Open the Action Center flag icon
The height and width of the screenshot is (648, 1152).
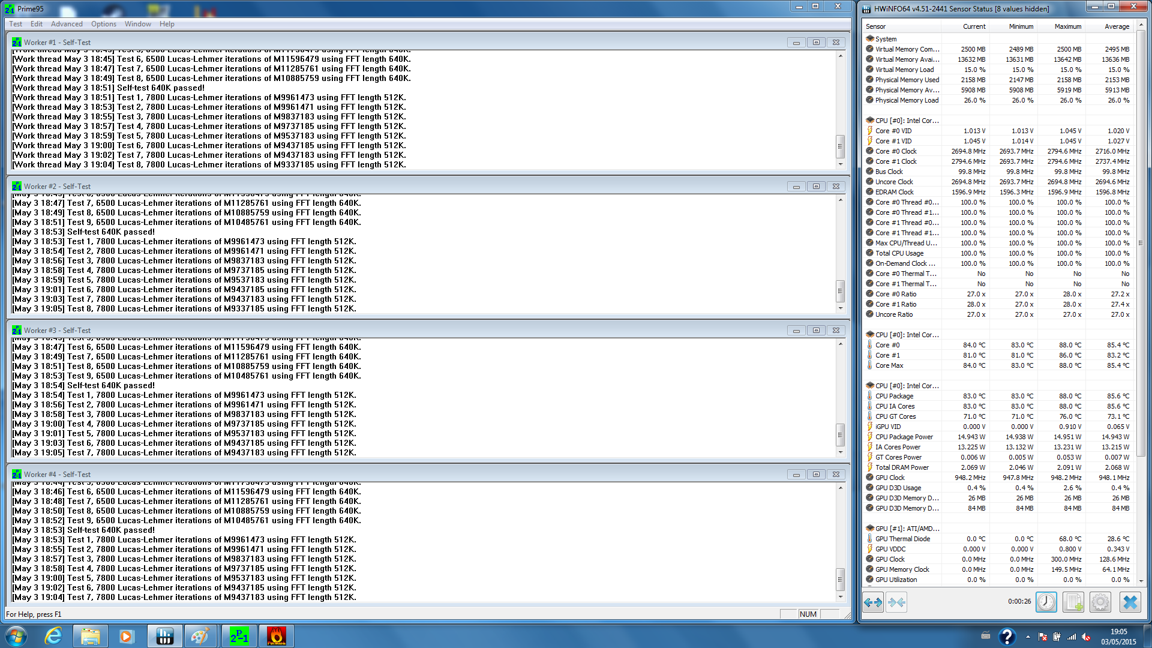(1043, 637)
